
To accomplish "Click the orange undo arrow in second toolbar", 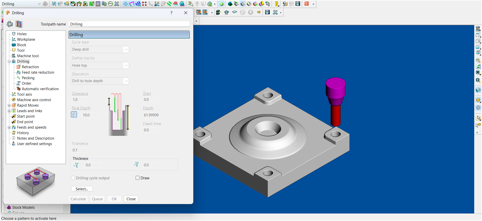I will pos(259,12).
